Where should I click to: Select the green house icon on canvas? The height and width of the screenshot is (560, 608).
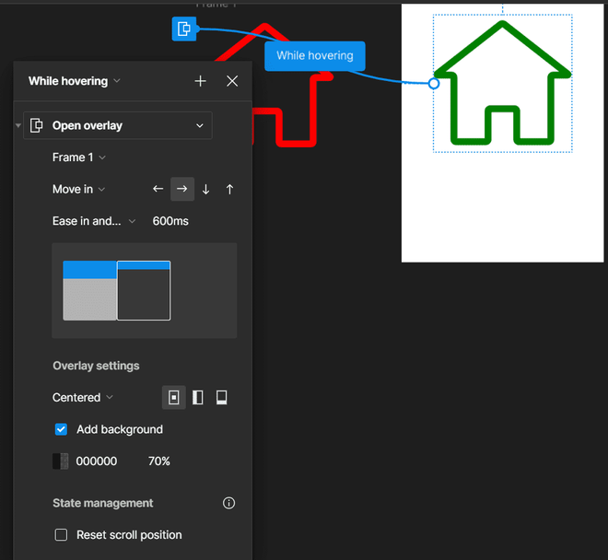(x=503, y=83)
